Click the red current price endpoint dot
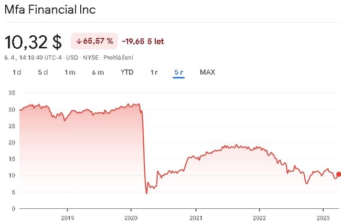Image resolution: width=341 pixels, height=222 pixels. pos(338,174)
